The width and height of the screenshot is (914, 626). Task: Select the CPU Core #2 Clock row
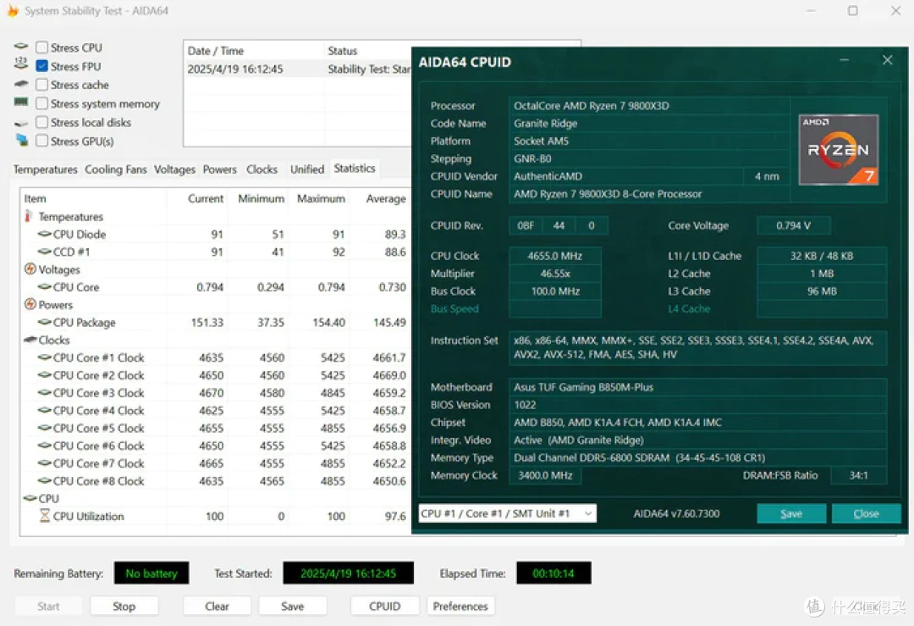[x=215, y=375]
